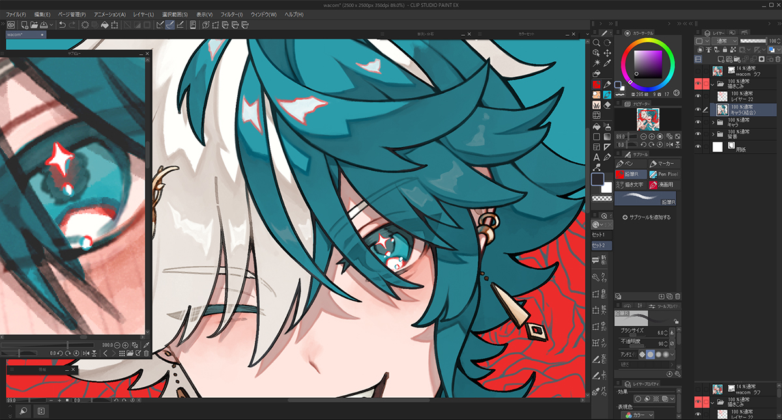Viewport: 782px width, 420px height.
Task: Select the Magnifier zoom tool
Action: pos(596,43)
